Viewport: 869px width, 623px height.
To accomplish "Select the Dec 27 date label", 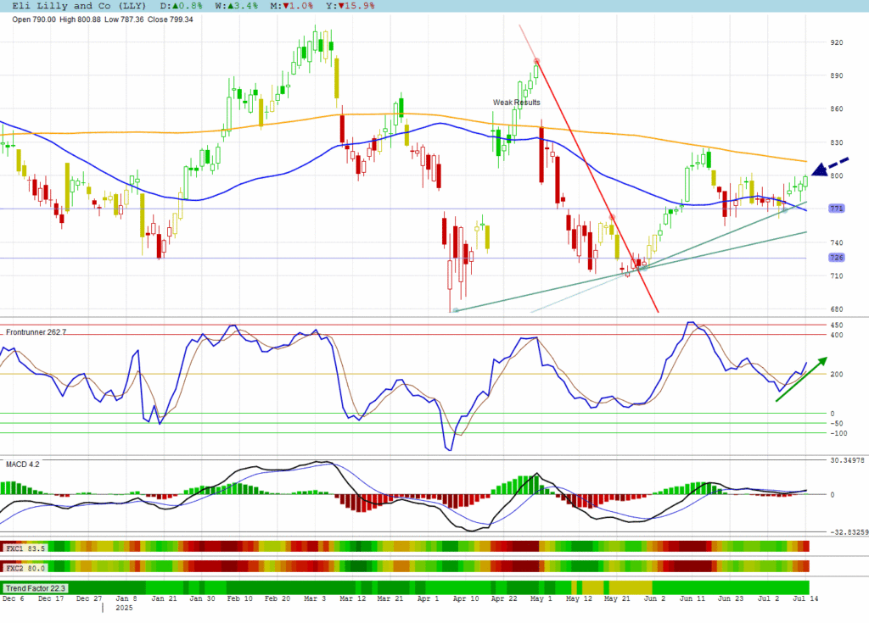I will point(88,598).
